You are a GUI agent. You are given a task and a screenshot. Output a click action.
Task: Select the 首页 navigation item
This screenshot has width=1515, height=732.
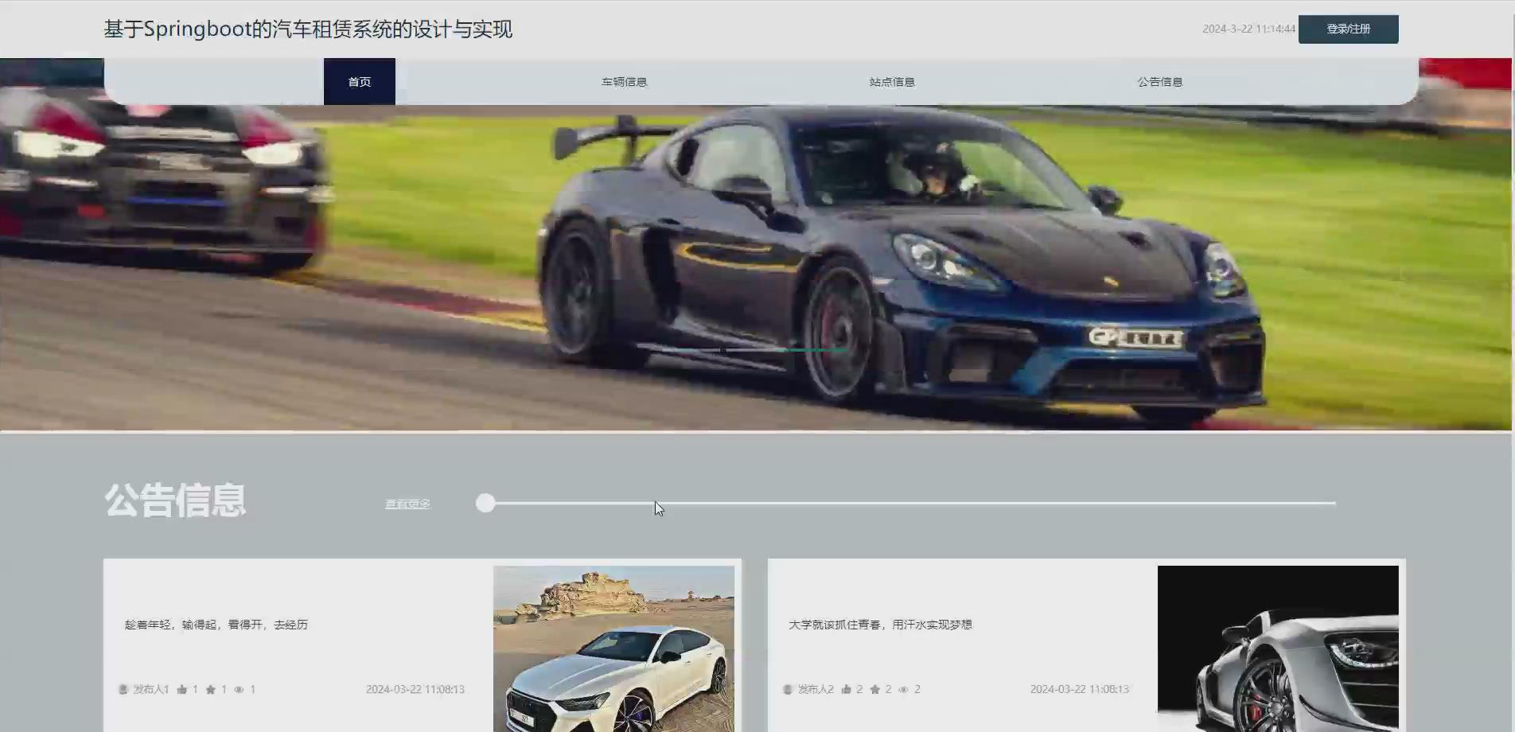pyautogui.click(x=358, y=81)
